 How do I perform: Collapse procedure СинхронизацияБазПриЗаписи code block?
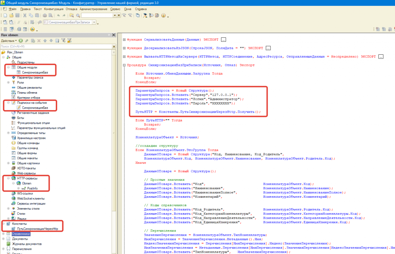(x=124, y=65)
